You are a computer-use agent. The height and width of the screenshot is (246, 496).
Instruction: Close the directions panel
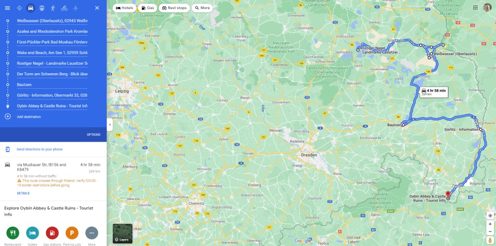(97, 8)
